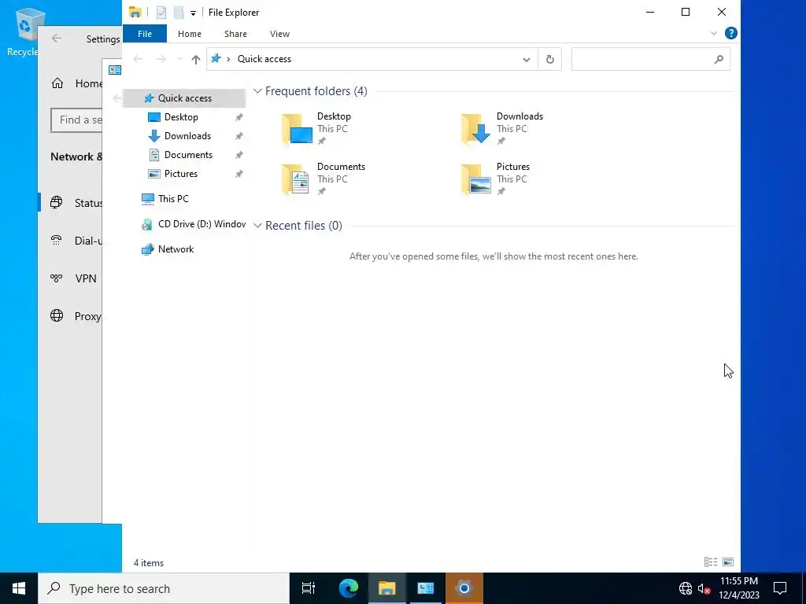Expand the address bar history dropdown
The width and height of the screenshot is (806, 604).
coord(526,60)
